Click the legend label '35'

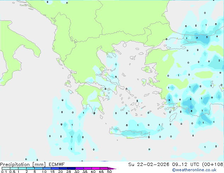coord(85,172)
